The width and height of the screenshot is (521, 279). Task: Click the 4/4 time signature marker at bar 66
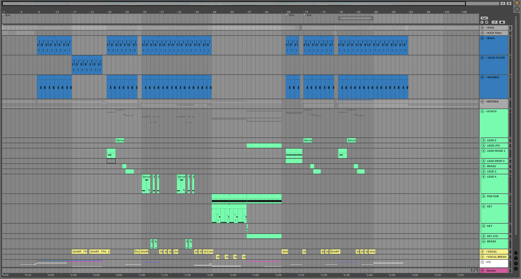click(290, 15)
